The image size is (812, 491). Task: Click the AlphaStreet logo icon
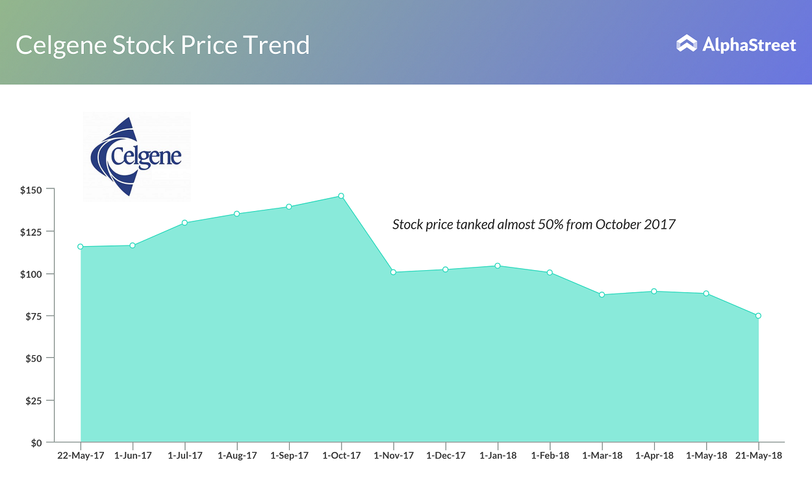[687, 44]
